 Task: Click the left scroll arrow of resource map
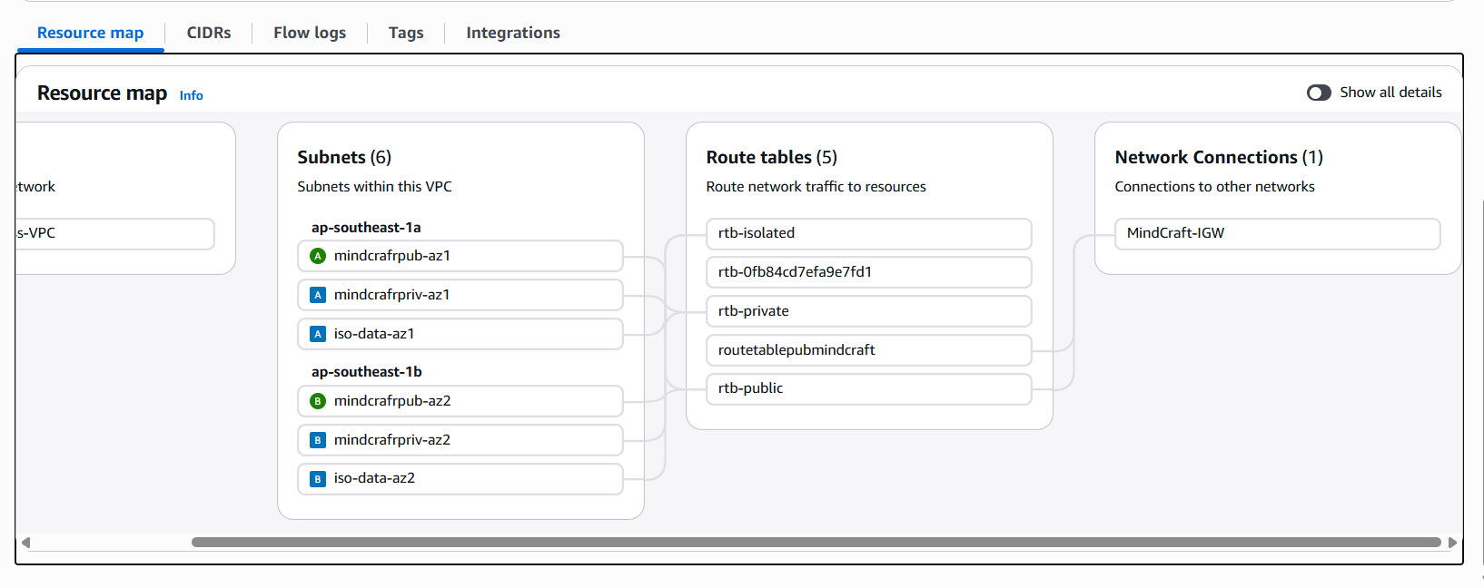click(26, 543)
